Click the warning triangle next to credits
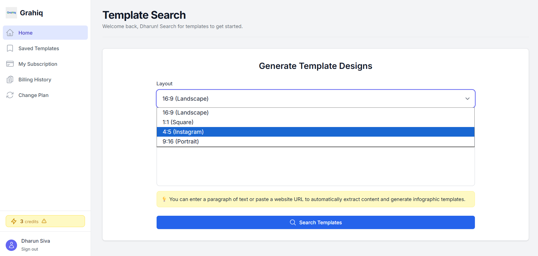This screenshot has width=538, height=256. pyautogui.click(x=44, y=221)
